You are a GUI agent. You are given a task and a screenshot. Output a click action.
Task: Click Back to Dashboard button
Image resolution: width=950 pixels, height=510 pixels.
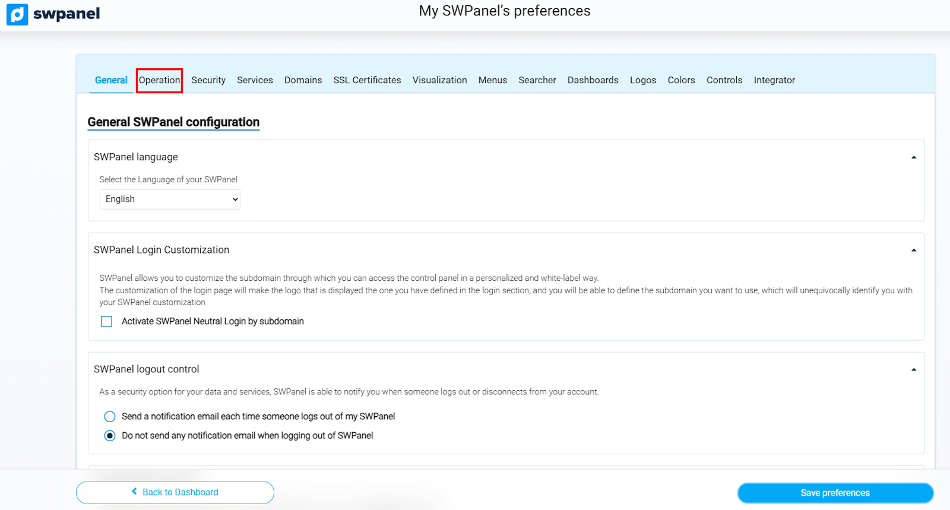coord(175,492)
